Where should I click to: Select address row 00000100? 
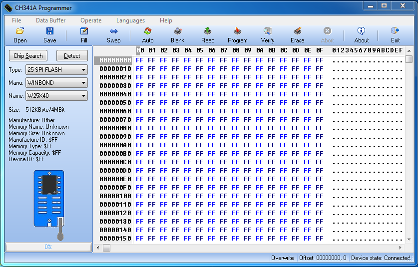[115, 196]
